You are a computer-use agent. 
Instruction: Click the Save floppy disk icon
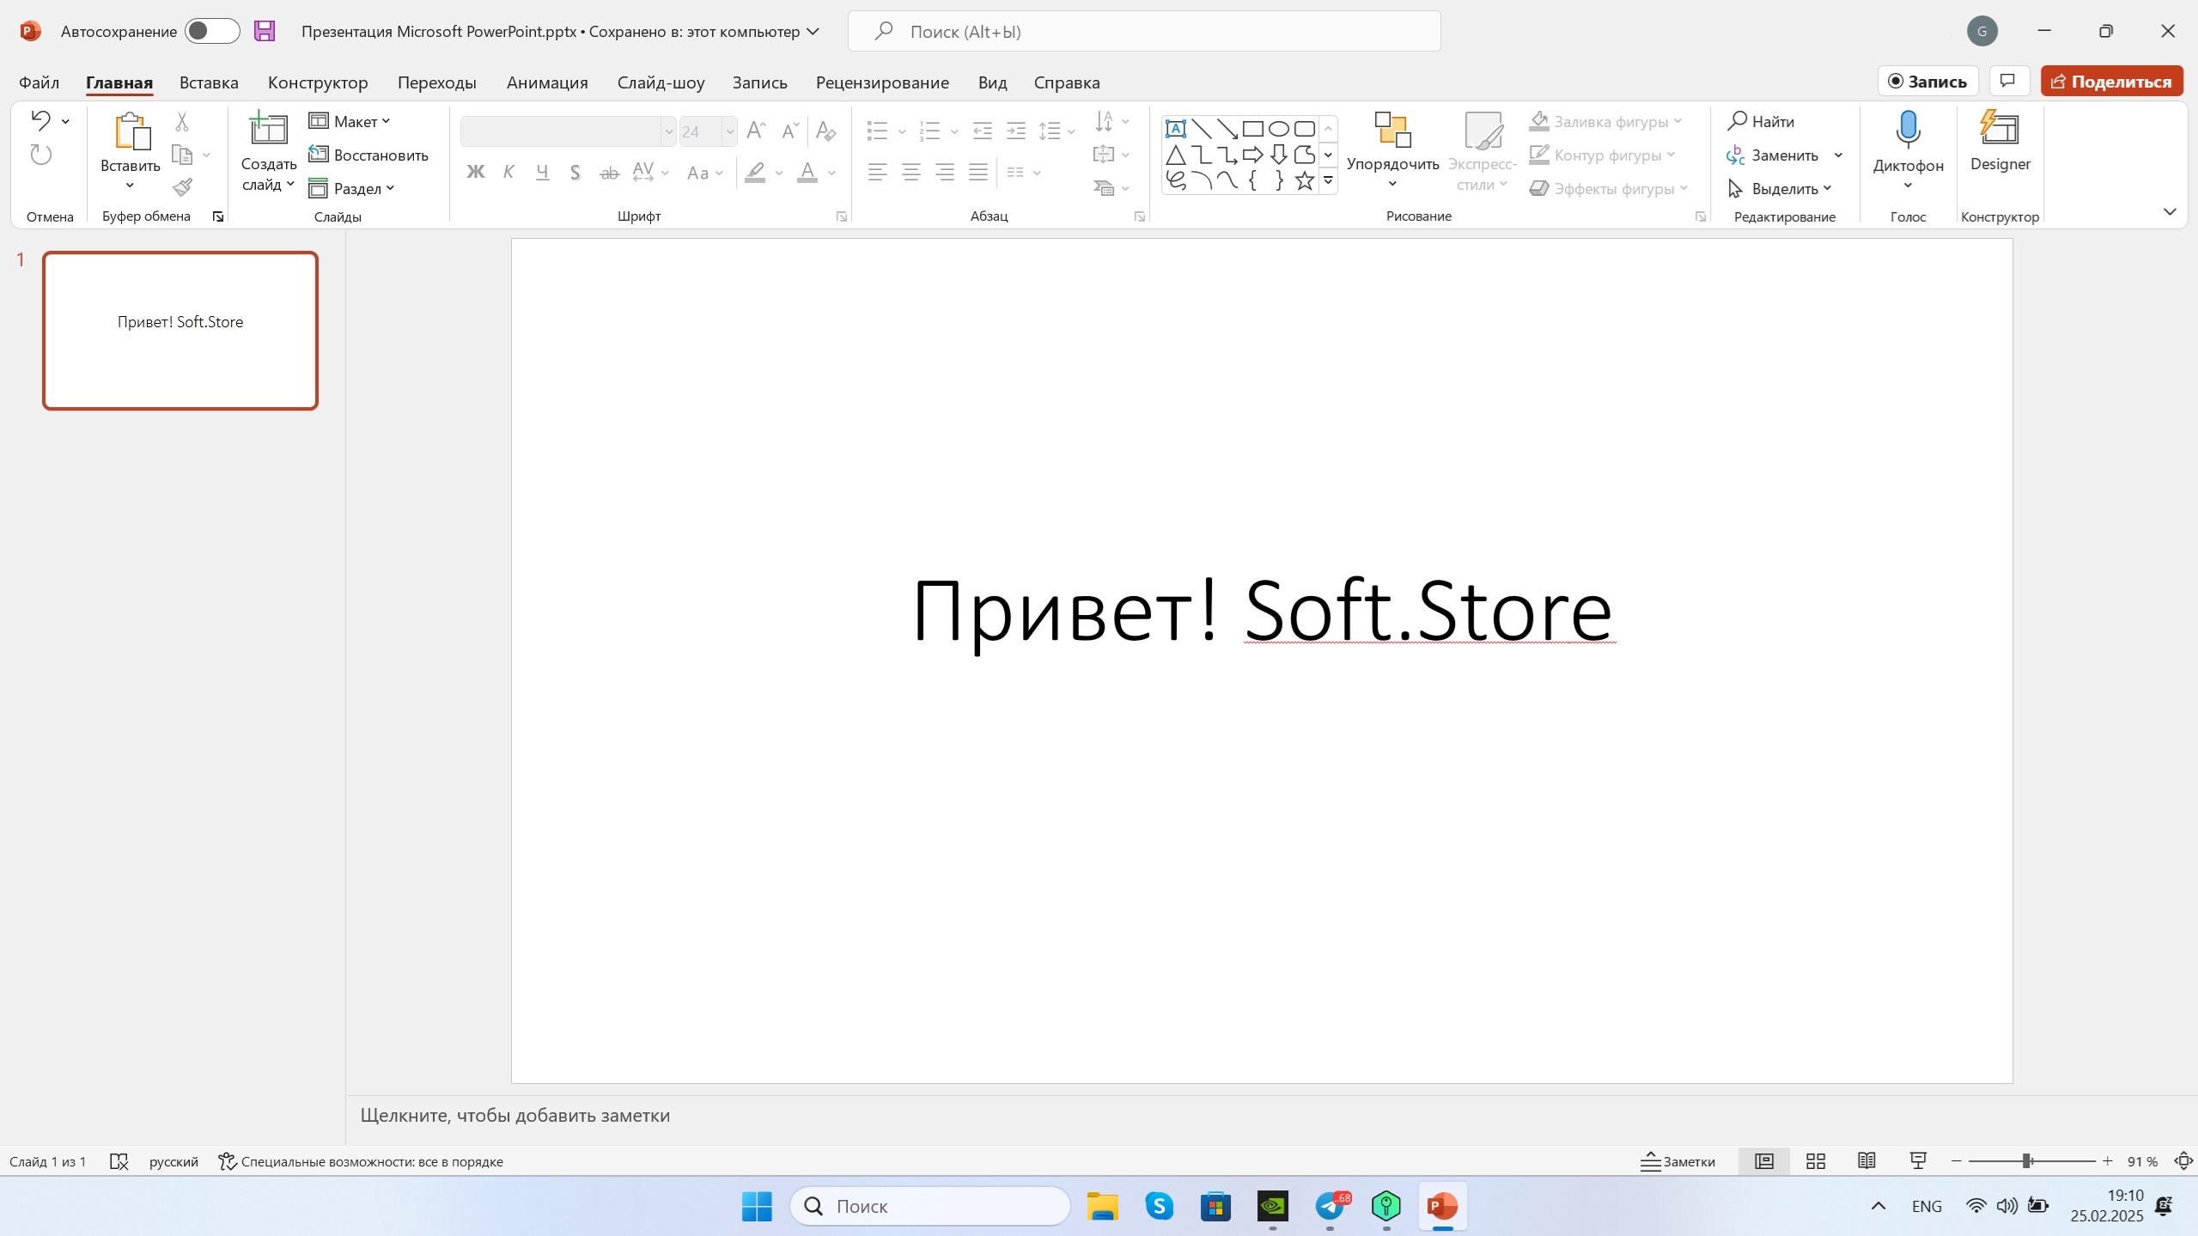(265, 32)
